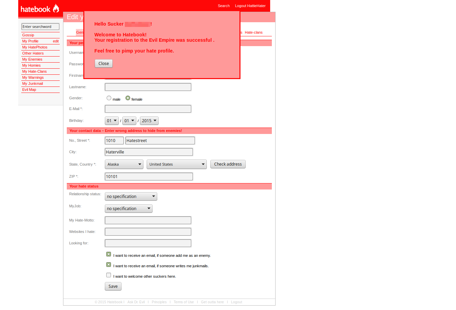The image size is (456, 310).
Task: Switch to the Hate-clans tab
Action: (x=254, y=32)
